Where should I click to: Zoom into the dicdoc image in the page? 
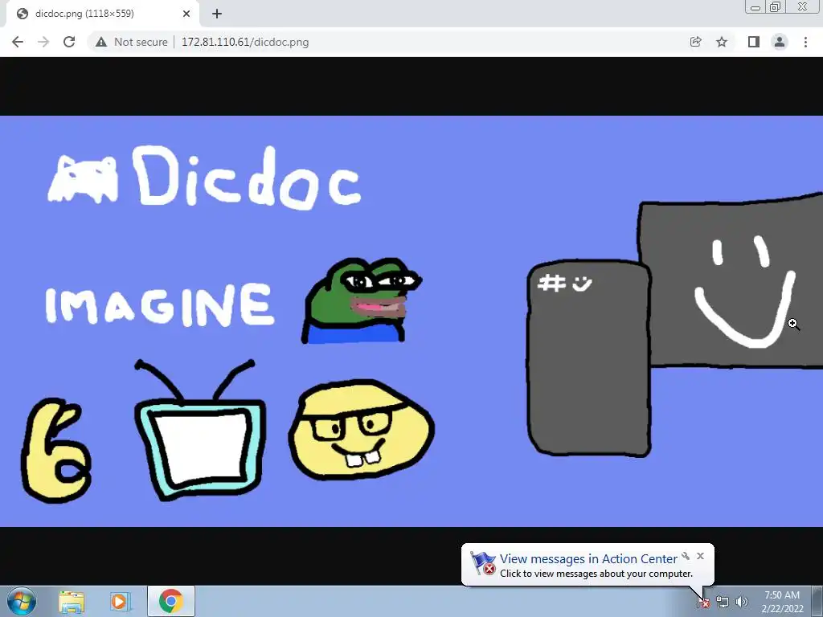point(411,321)
